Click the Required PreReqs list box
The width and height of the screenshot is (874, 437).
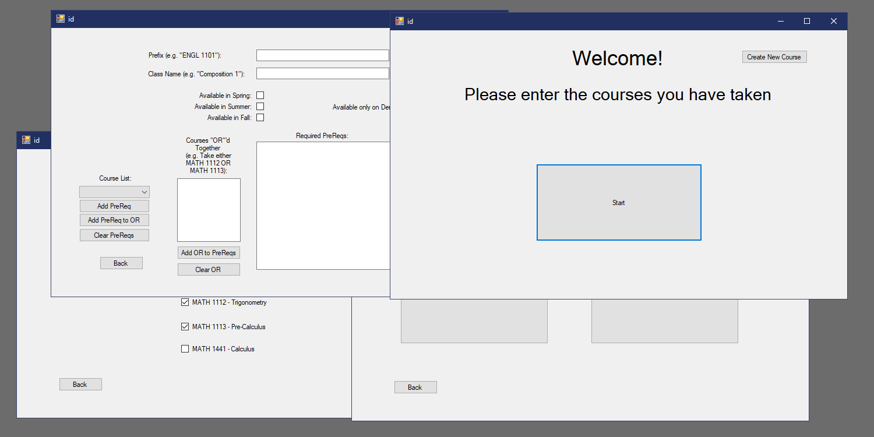[323, 206]
